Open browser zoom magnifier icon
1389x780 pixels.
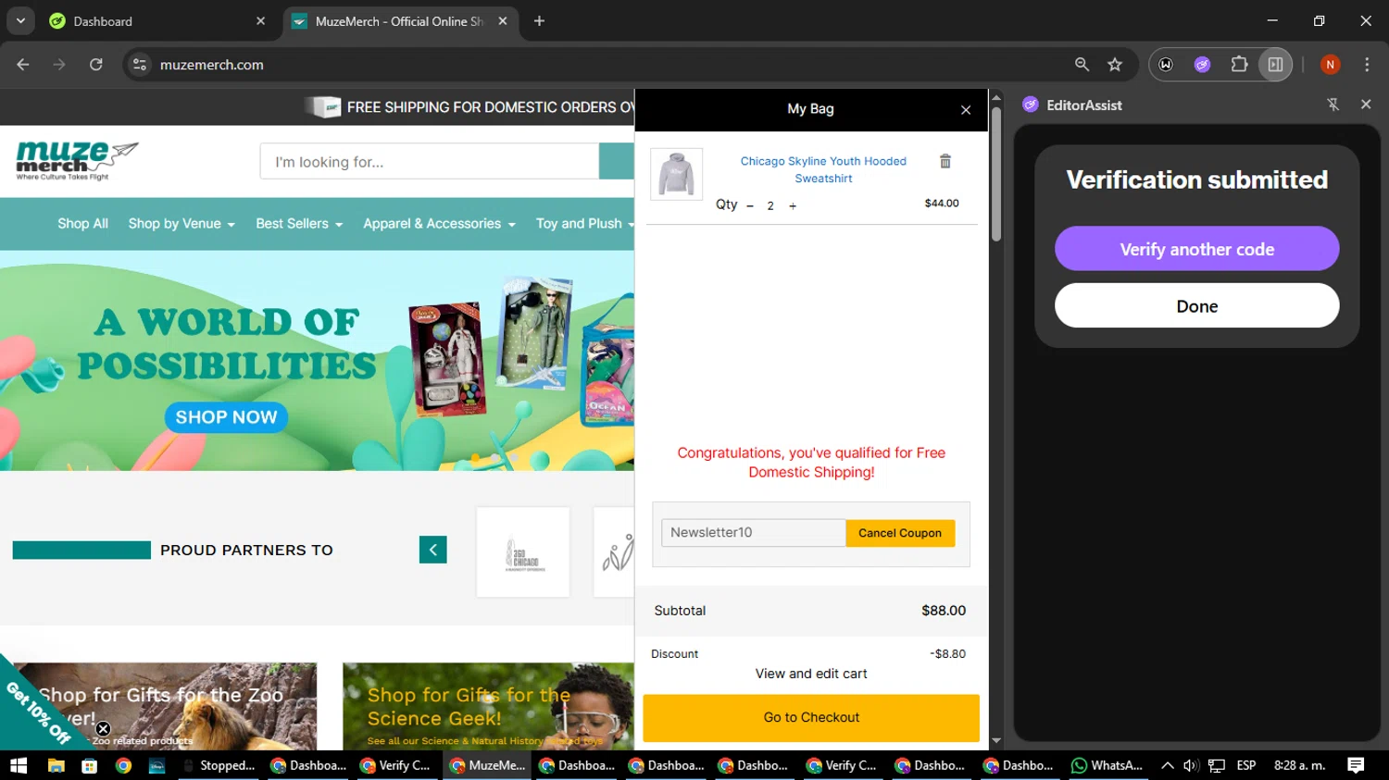coord(1082,65)
